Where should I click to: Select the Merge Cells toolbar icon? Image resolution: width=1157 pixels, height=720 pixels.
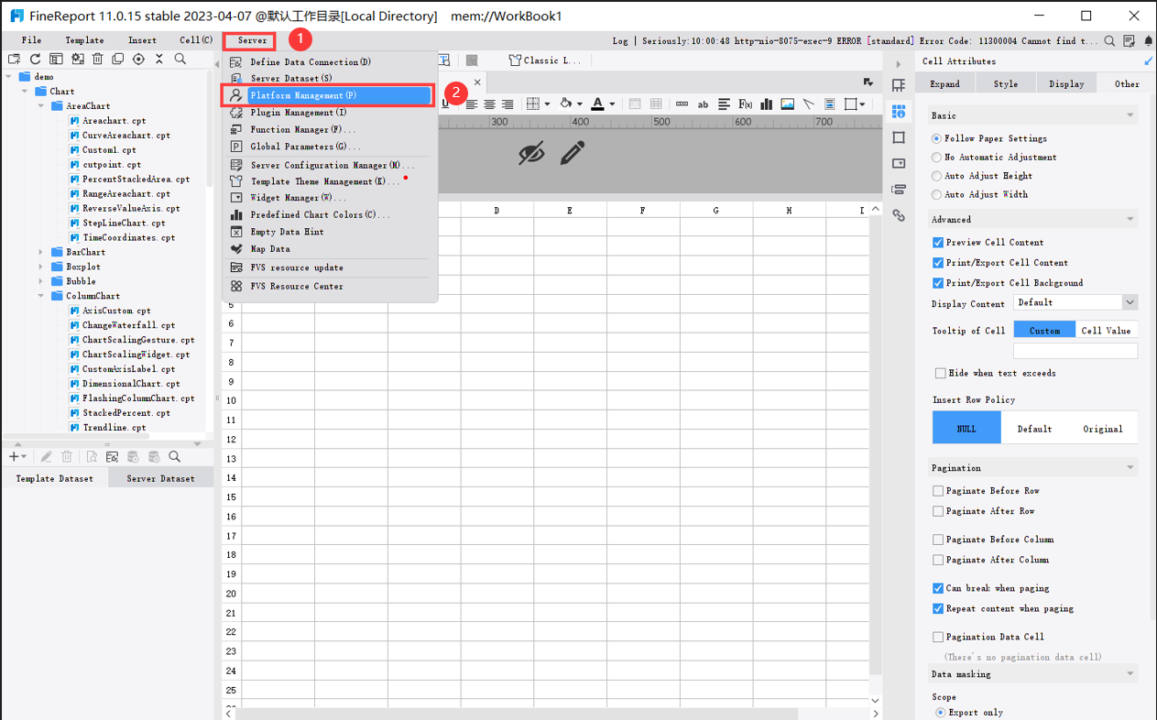tap(636, 104)
